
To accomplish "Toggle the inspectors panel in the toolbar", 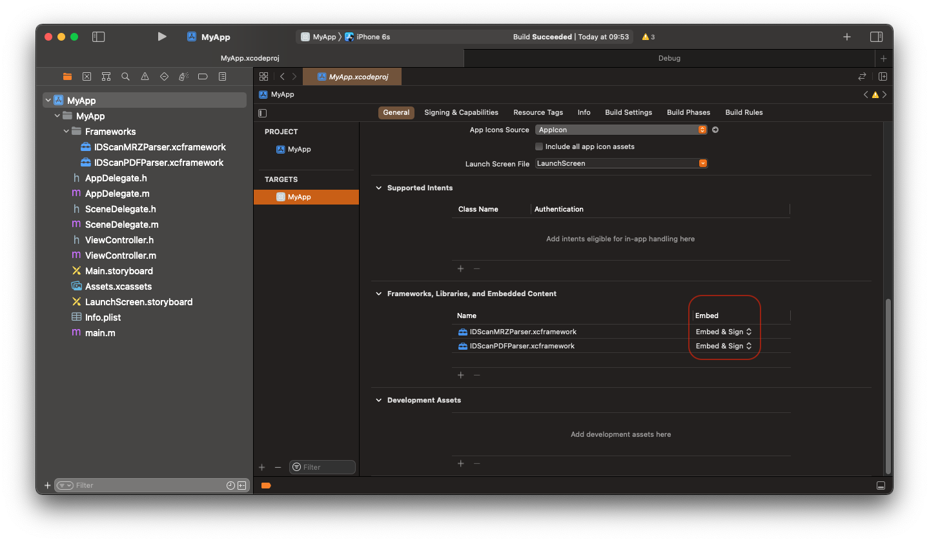I will pos(876,37).
